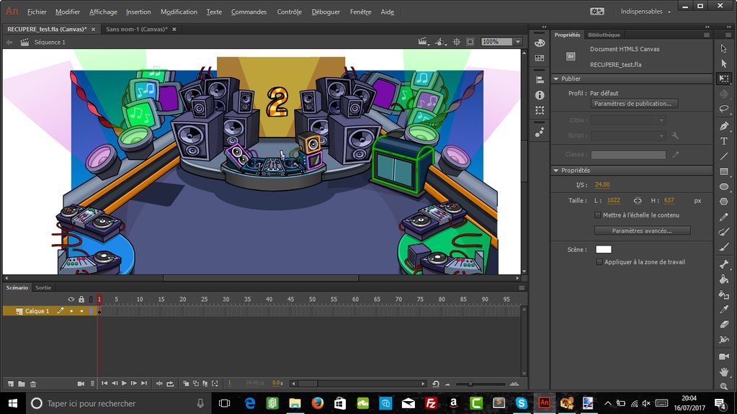Select the Paint Brush tool
Image resolution: width=737 pixels, height=414 pixels.
(x=724, y=232)
